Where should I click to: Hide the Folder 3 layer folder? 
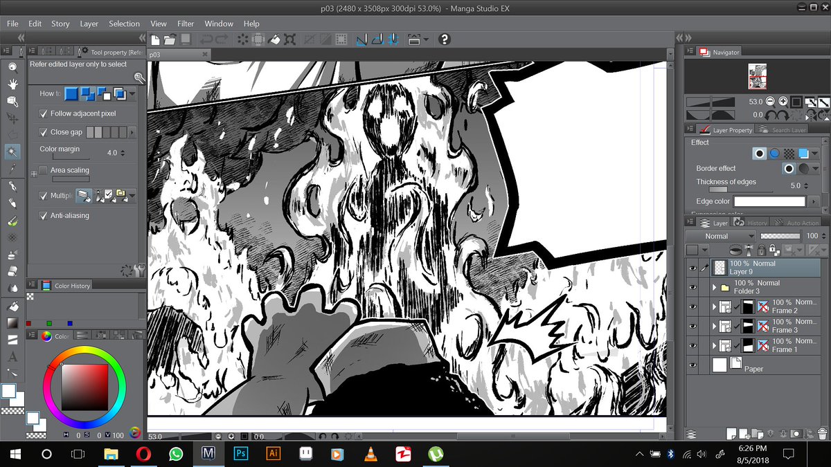[x=692, y=287]
